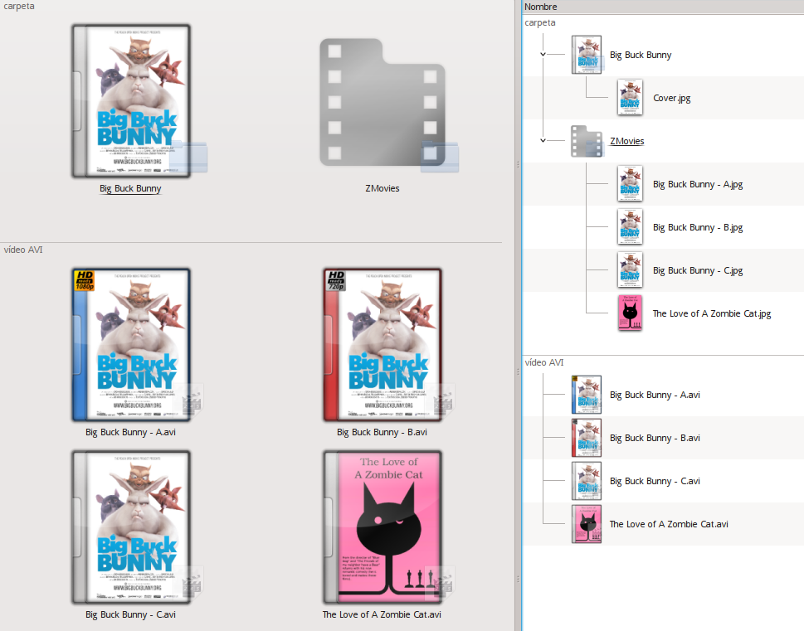The height and width of the screenshot is (631, 804).
Task: Select The Love of A Zombie Cat.avi tree icon
Action: click(587, 524)
